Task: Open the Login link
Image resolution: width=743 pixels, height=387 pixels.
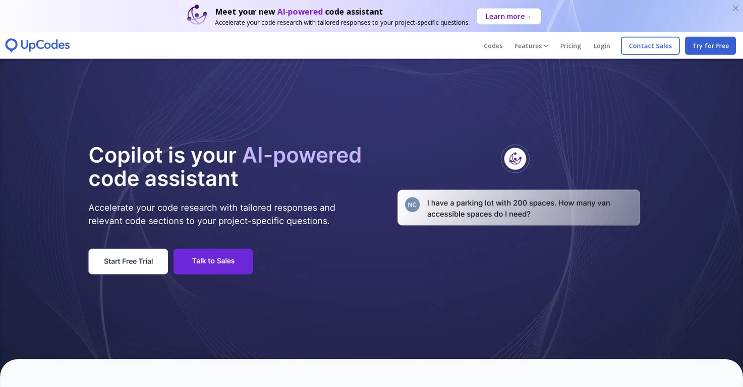Action: pyautogui.click(x=602, y=46)
